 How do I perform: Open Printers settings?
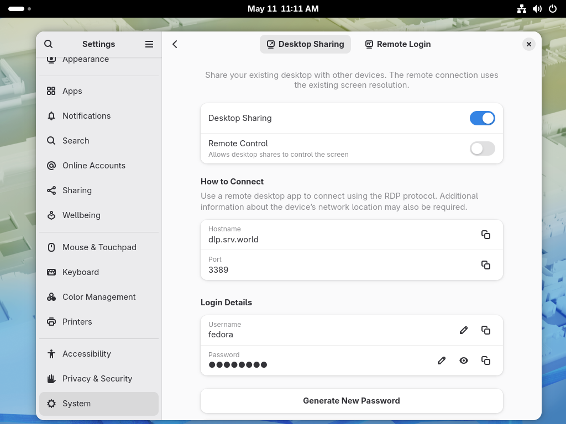(99, 322)
